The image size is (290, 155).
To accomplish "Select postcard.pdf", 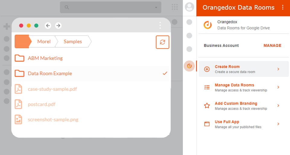I will pyautogui.click(x=42, y=104).
